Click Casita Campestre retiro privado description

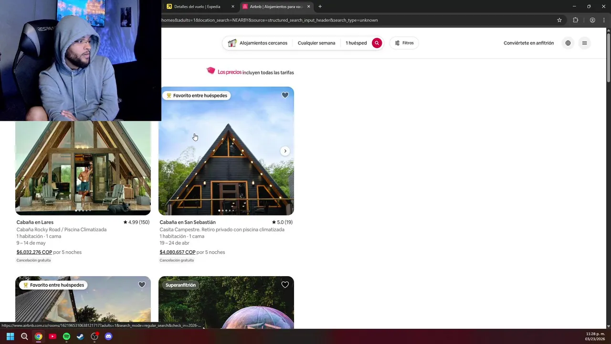click(x=222, y=229)
